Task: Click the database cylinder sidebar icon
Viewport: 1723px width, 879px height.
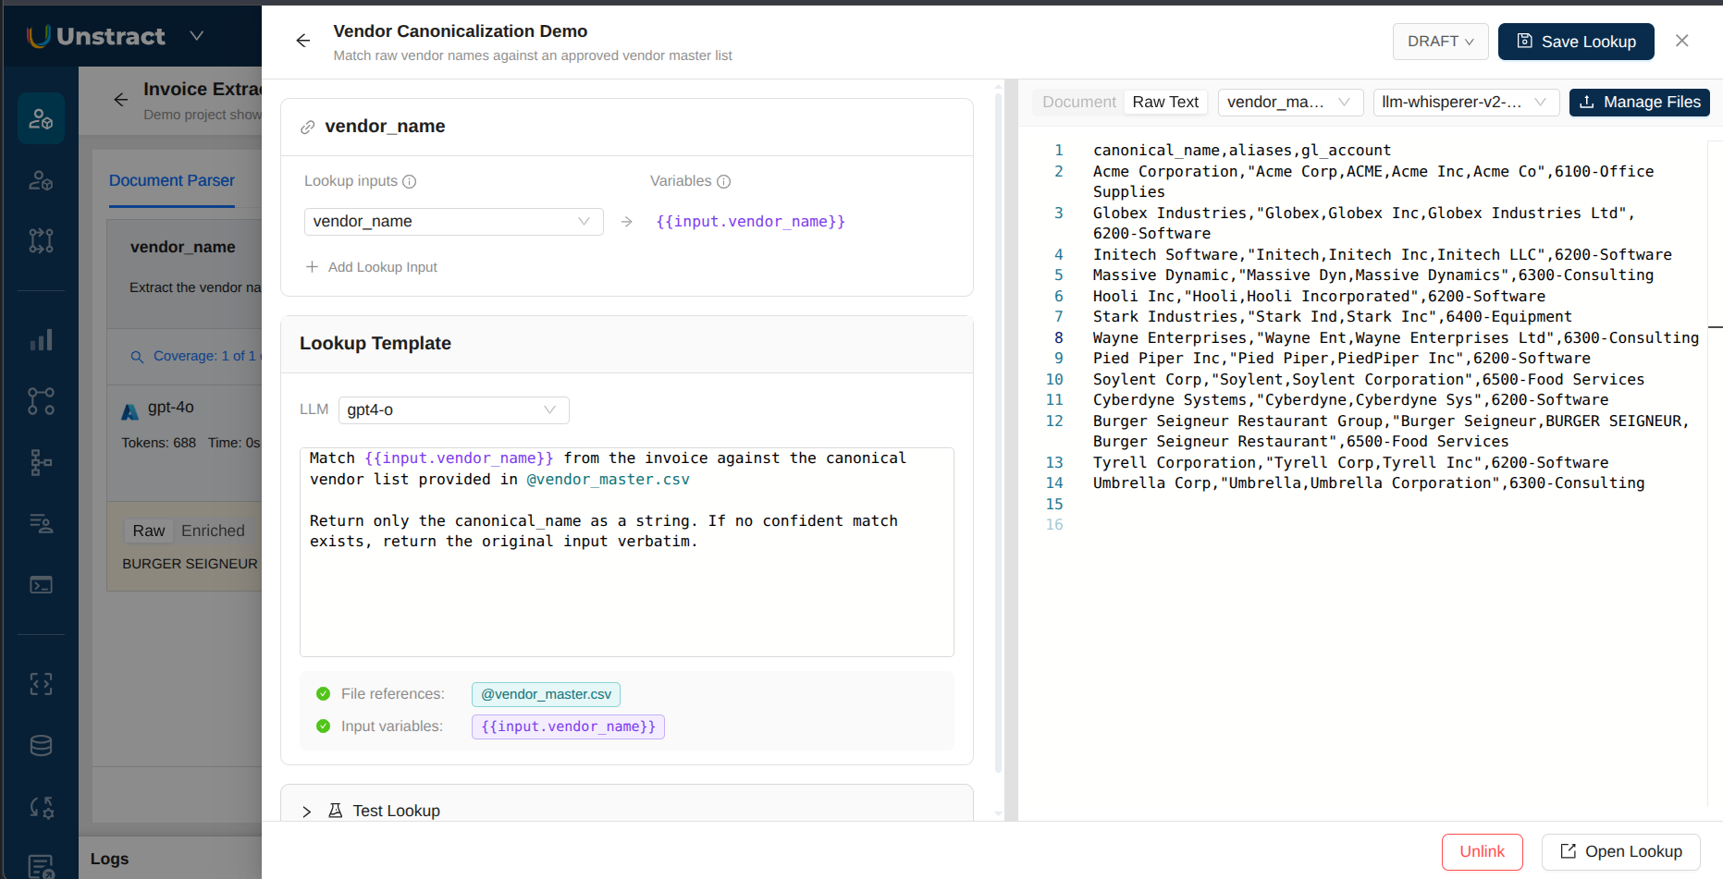Action: point(41,746)
